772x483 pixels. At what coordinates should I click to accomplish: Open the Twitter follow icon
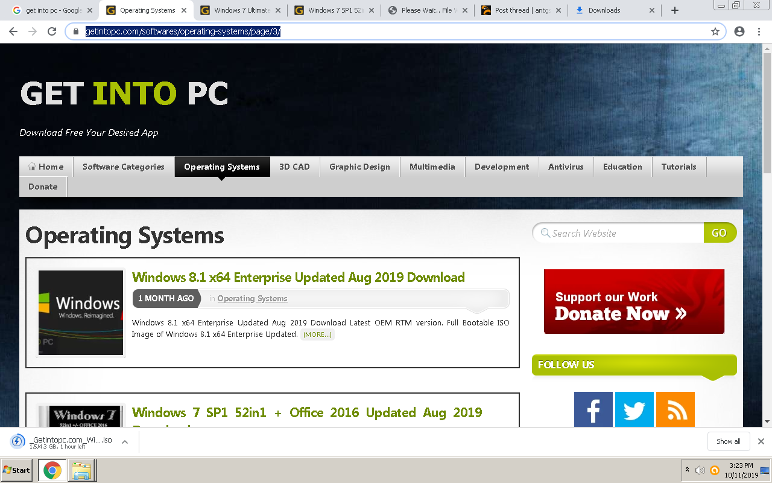[634, 411]
